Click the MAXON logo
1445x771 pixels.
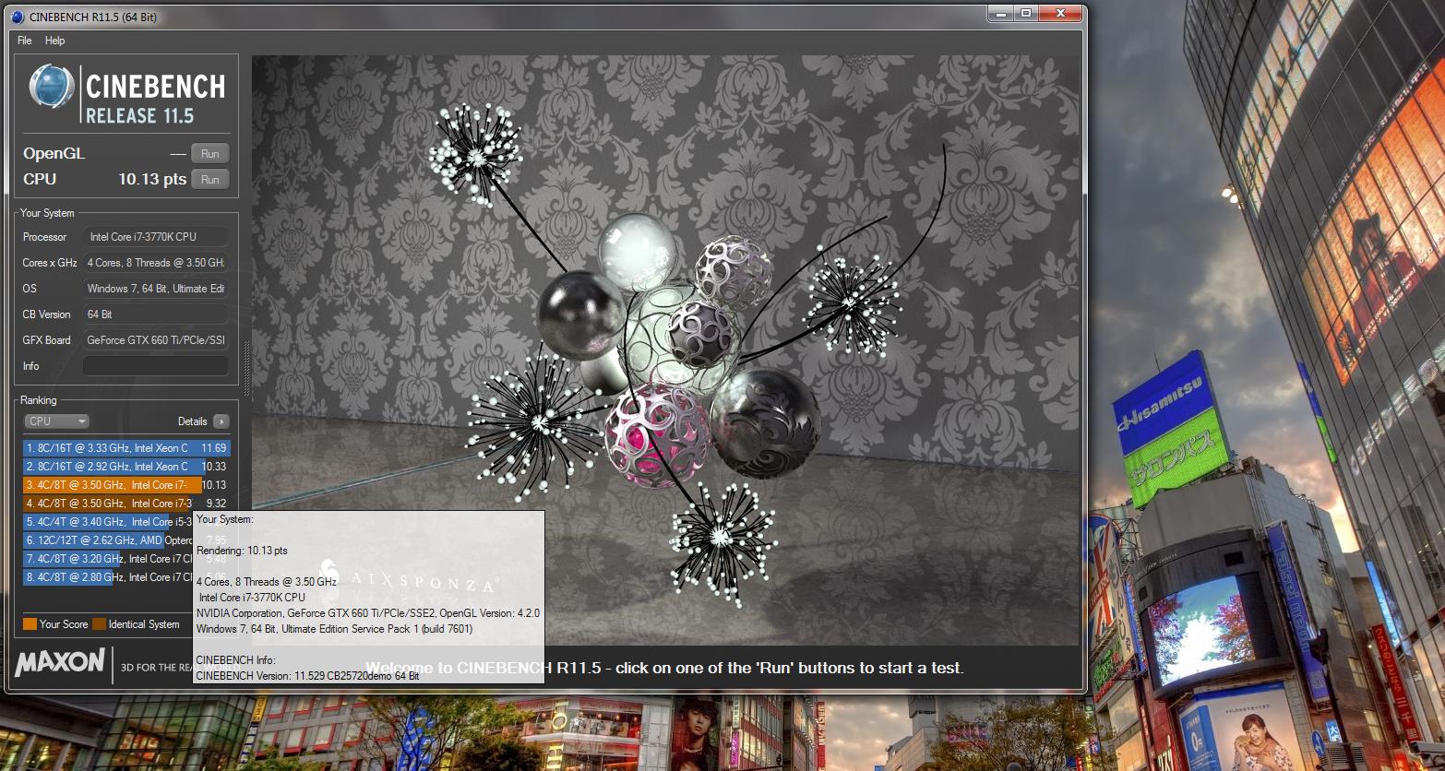(x=60, y=662)
